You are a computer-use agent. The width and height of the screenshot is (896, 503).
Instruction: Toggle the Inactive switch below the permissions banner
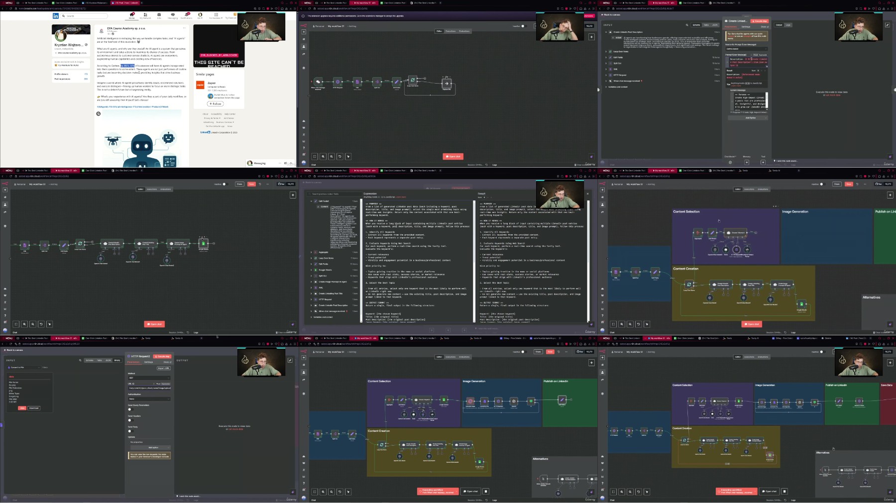click(x=524, y=26)
